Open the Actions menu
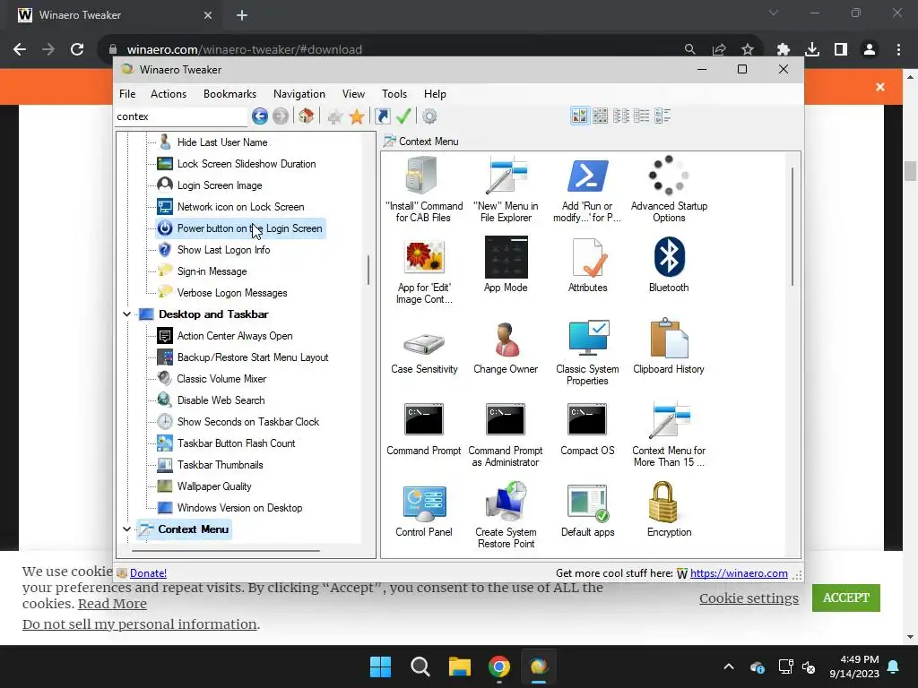Viewport: 918px width, 688px height. click(x=169, y=94)
